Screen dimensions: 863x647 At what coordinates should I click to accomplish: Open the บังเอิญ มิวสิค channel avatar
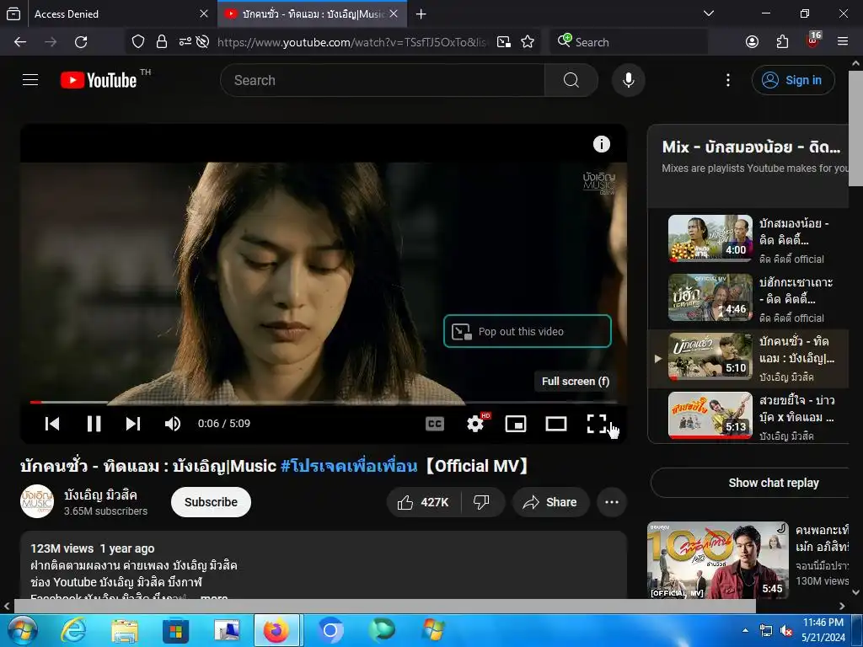pyautogui.click(x=37, y=501)
